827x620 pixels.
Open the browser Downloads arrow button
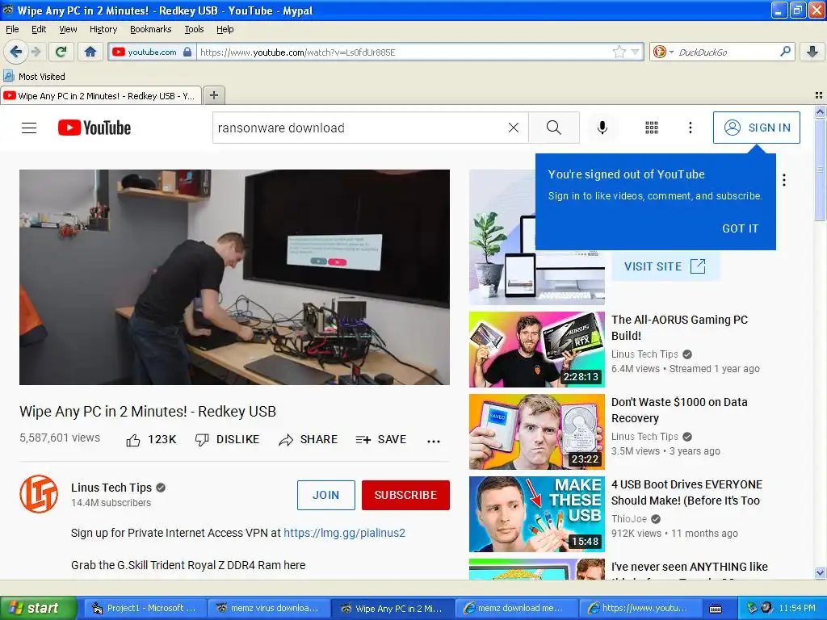point(812,52)
